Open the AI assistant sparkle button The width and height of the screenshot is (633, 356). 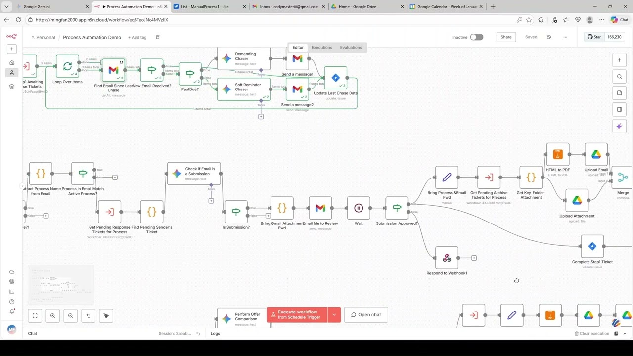(619, 126)
